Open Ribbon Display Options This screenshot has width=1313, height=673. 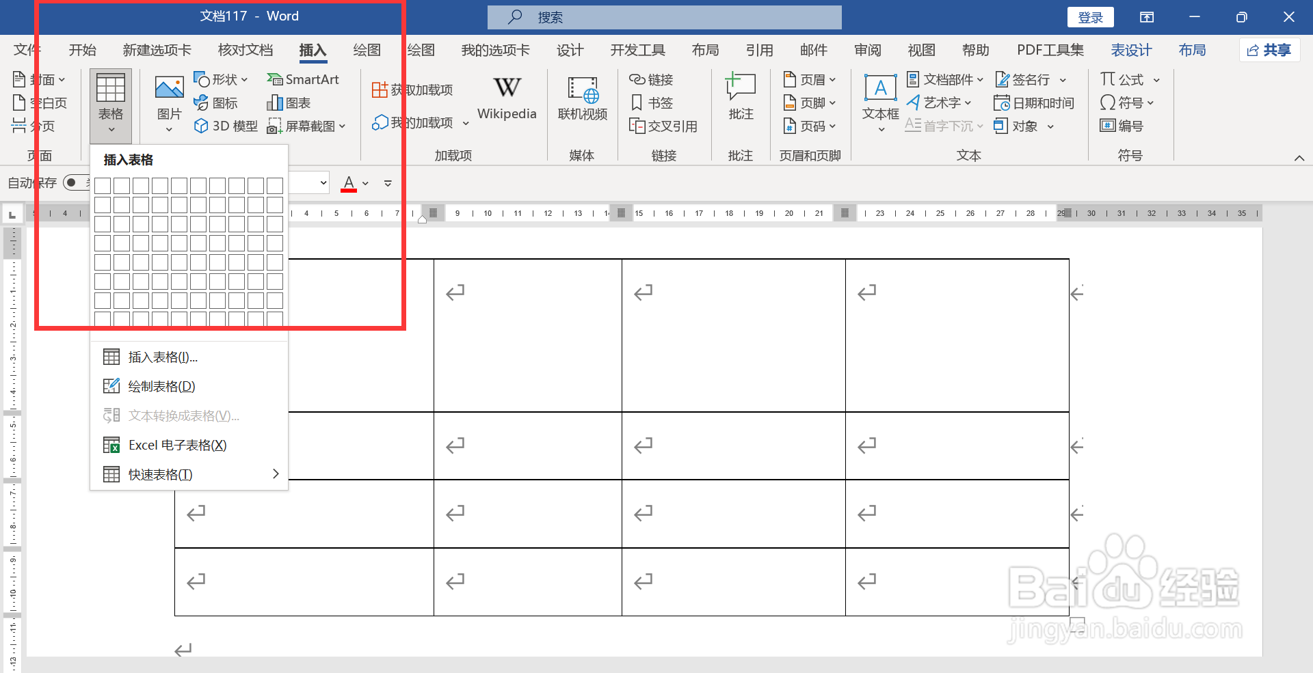1147,17
